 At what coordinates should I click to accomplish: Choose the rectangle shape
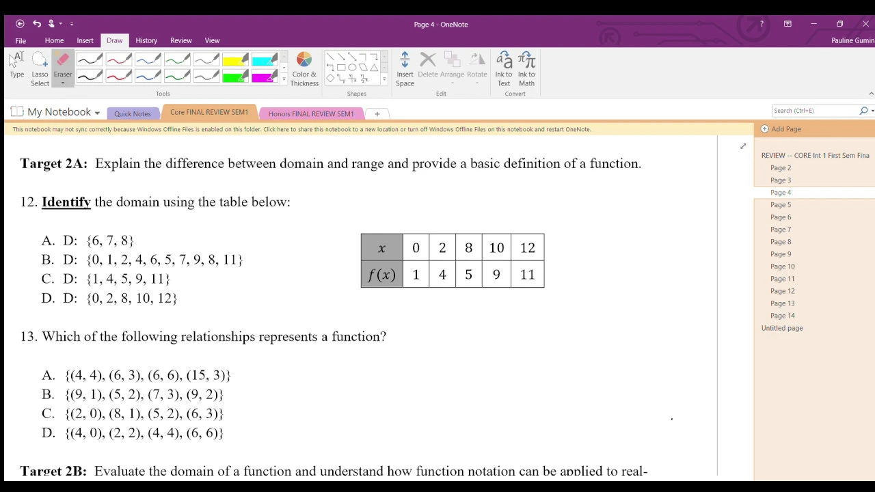point(341,68)
